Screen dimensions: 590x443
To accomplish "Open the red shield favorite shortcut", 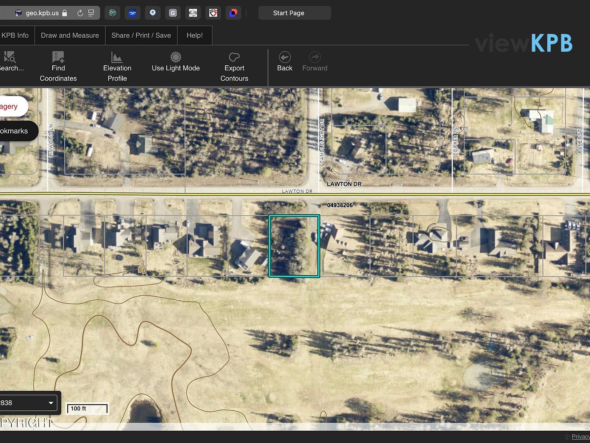I will [213, 13].
